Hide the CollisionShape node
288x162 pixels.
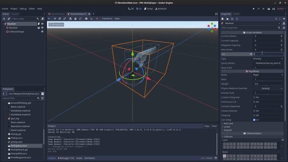point(42,31)
